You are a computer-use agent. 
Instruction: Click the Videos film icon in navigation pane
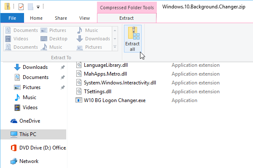(x=17, y=108)
